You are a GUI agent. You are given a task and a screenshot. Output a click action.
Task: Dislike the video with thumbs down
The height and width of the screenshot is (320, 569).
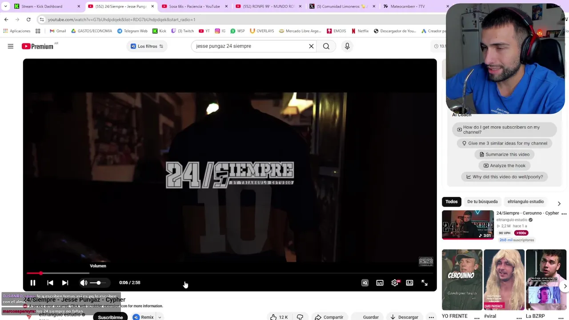tap(300, 317)
